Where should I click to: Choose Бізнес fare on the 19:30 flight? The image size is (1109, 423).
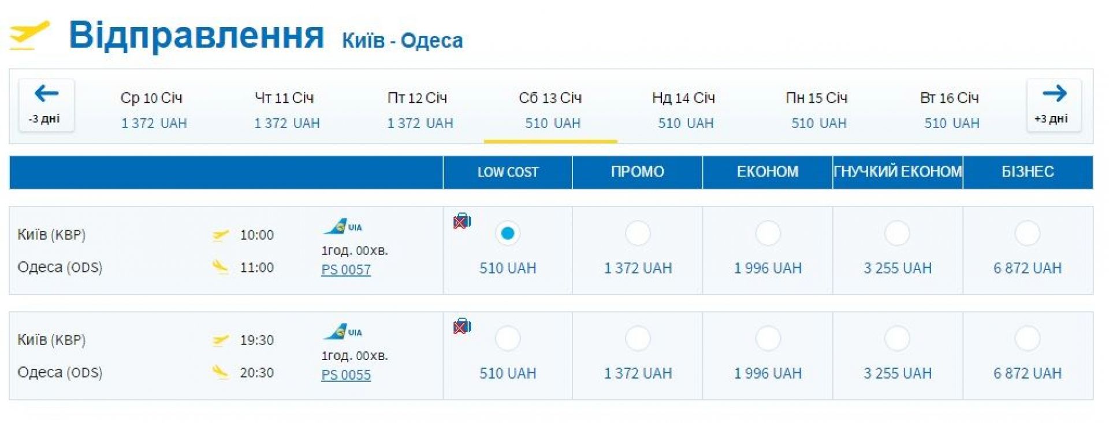click(x=1027, y=339)
